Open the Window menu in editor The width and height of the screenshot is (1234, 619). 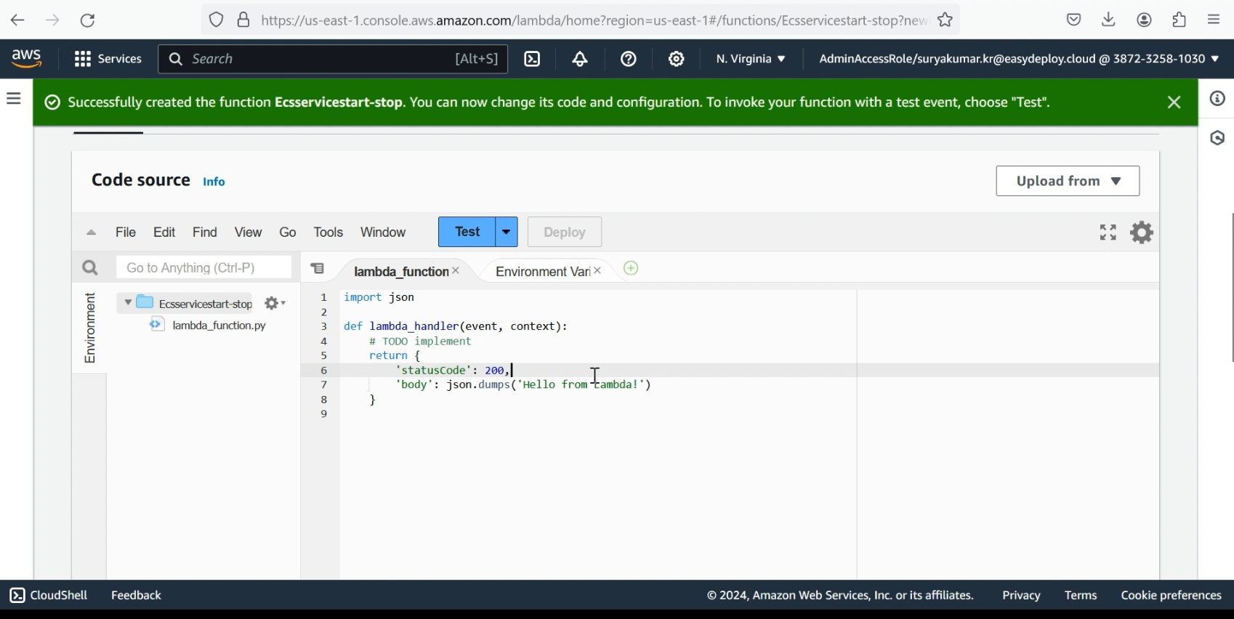click(384, 233)
